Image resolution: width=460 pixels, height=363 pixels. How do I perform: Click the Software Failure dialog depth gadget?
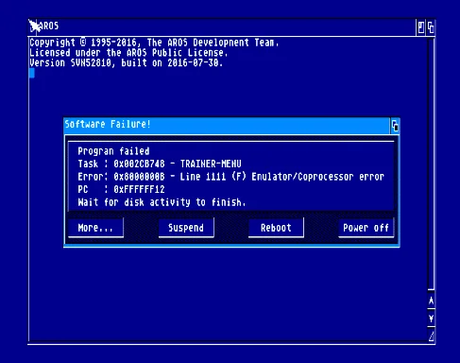point(395,126)
